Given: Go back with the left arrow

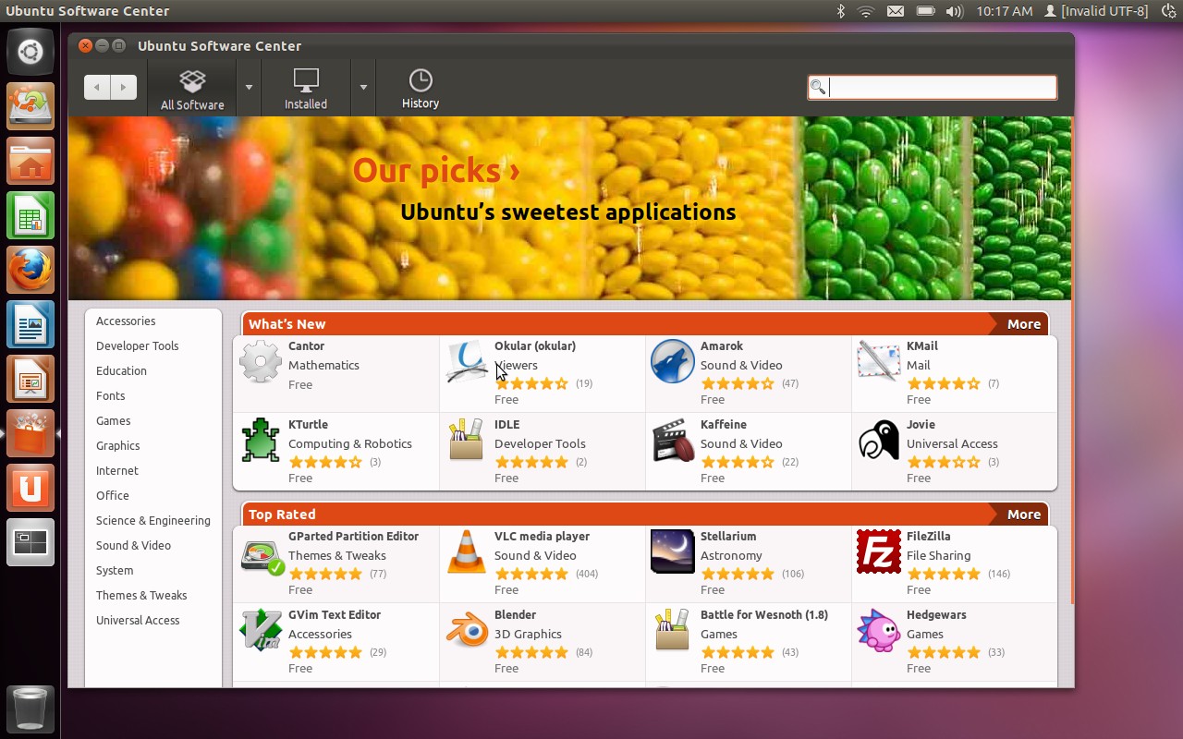Looking at the screenshot, I should point(97,88).
